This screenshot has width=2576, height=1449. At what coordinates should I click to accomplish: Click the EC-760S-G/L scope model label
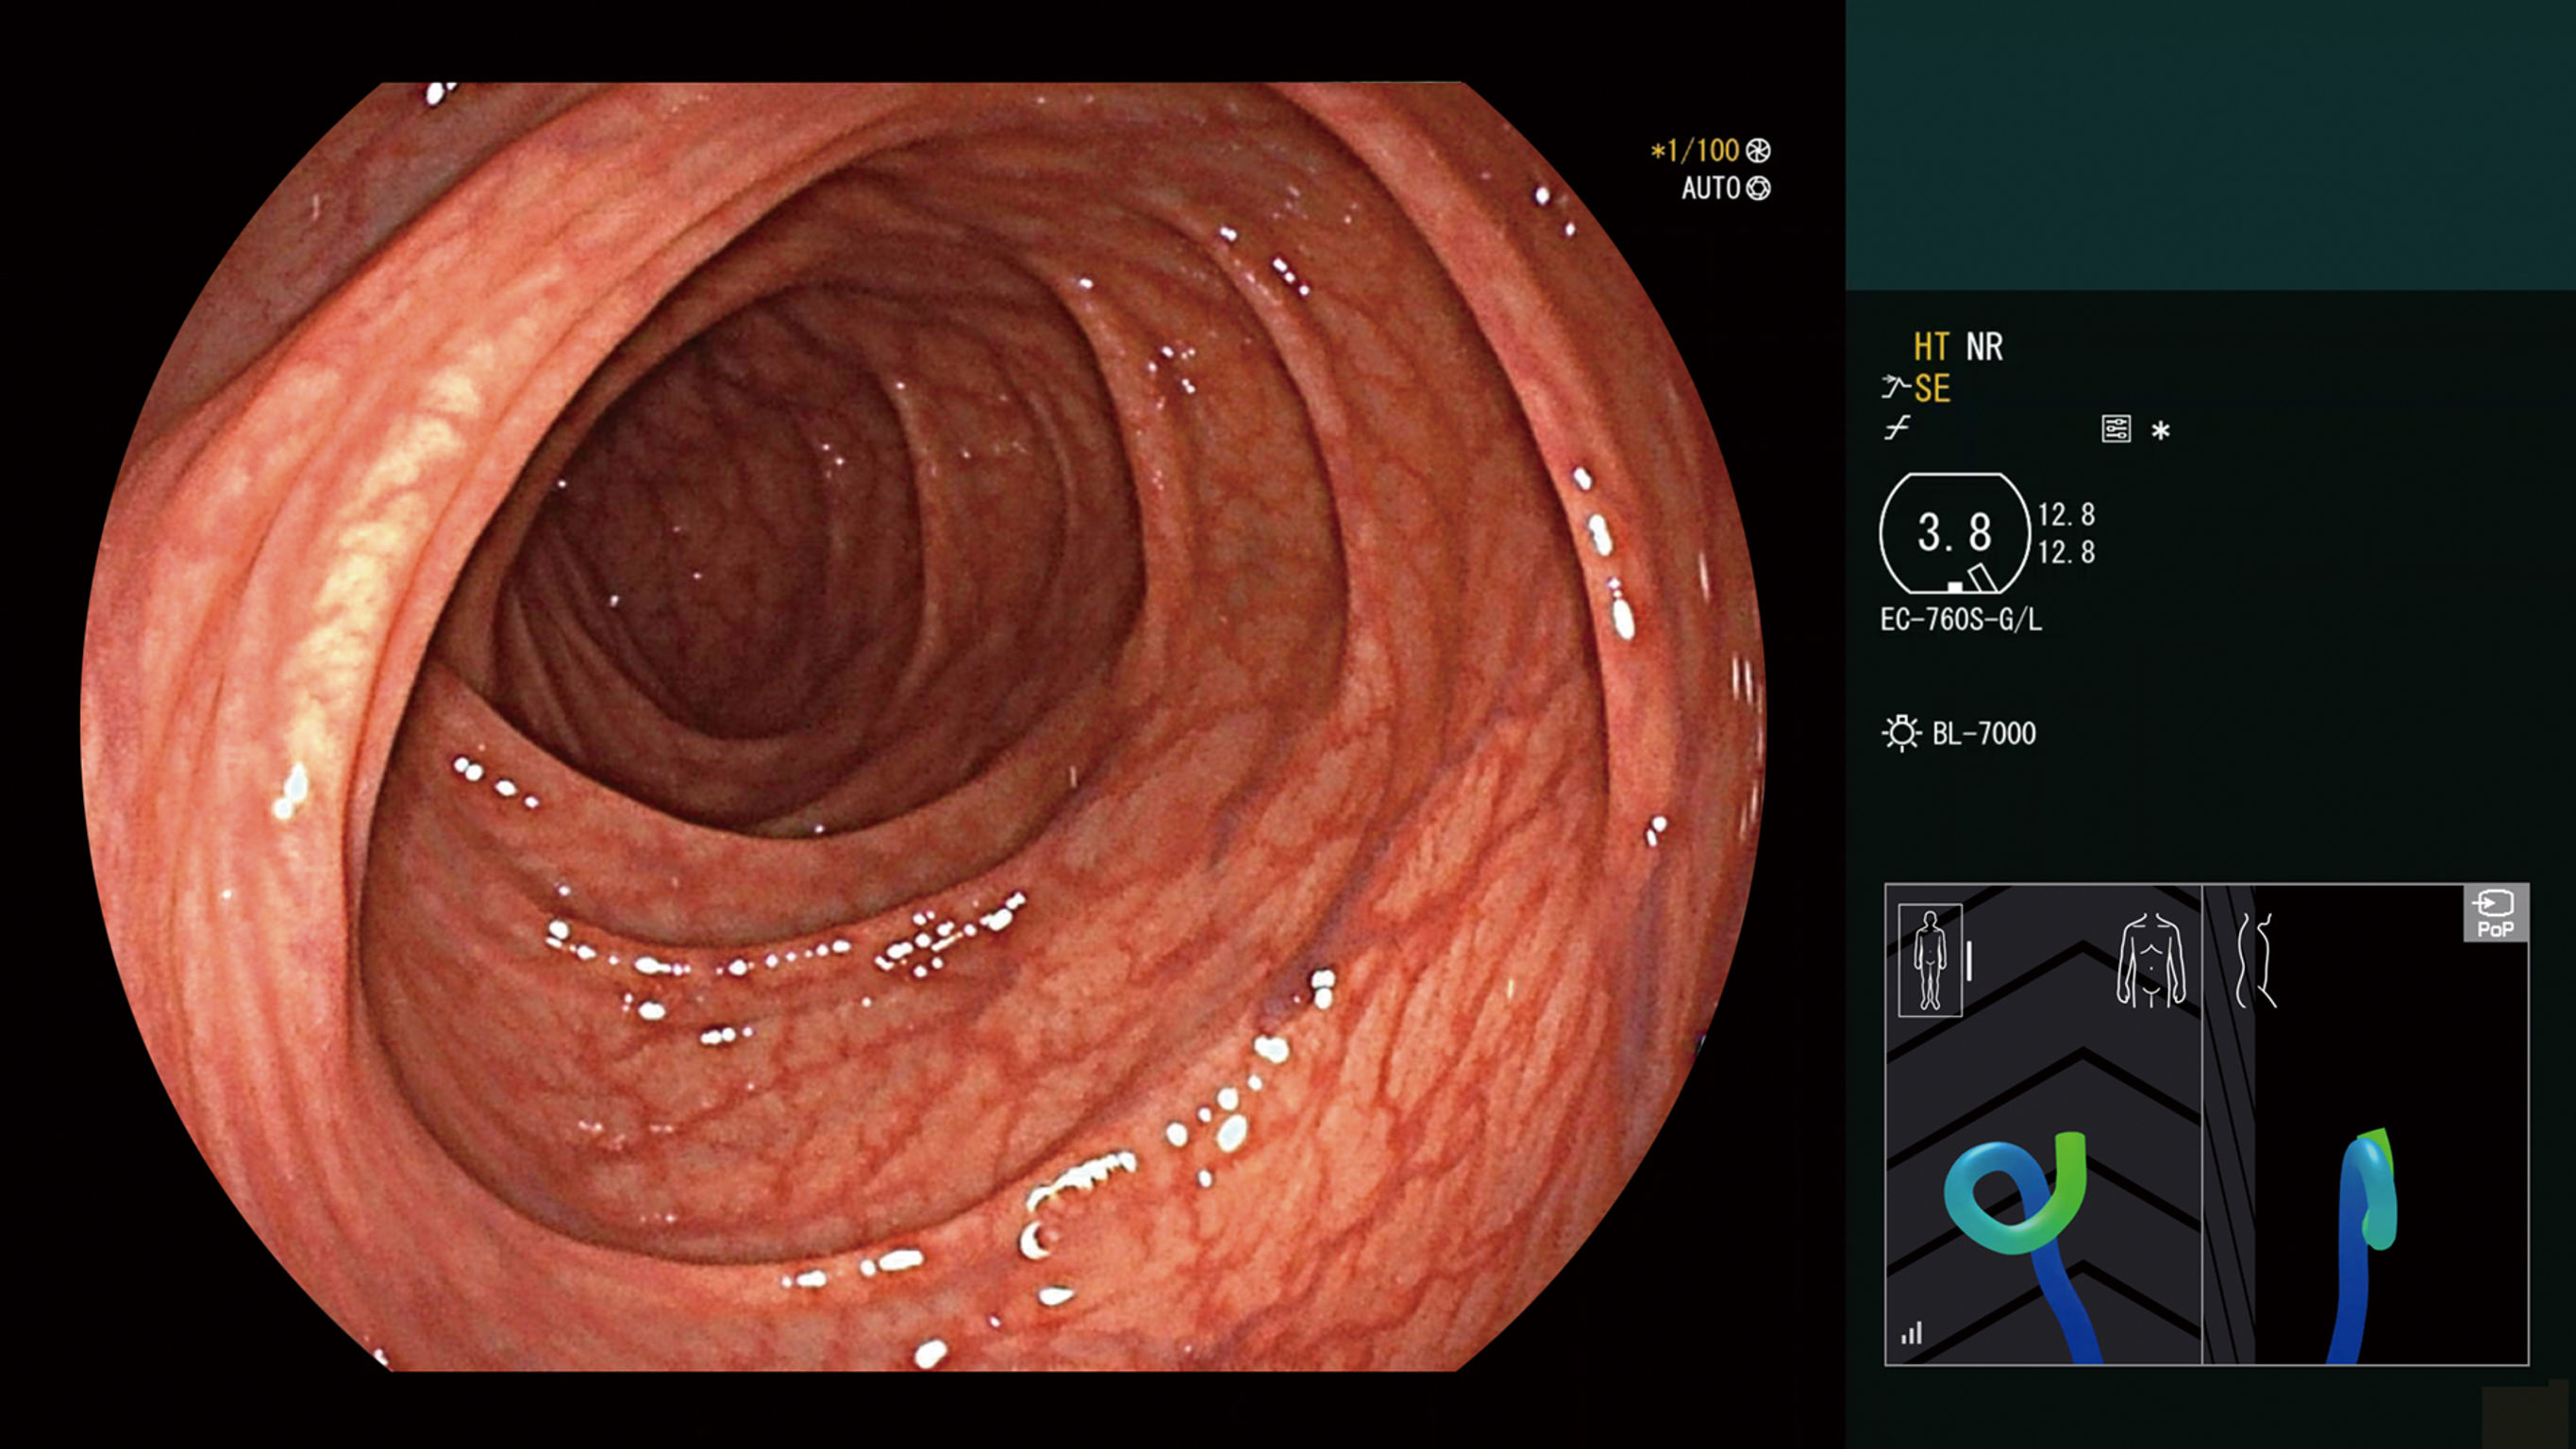[1960, 620]
